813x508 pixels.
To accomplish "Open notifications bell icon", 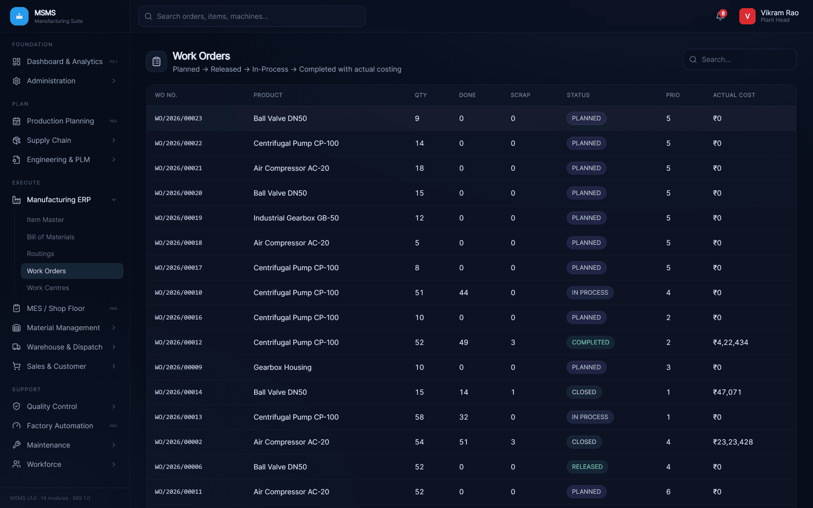I will click(720, 16).
